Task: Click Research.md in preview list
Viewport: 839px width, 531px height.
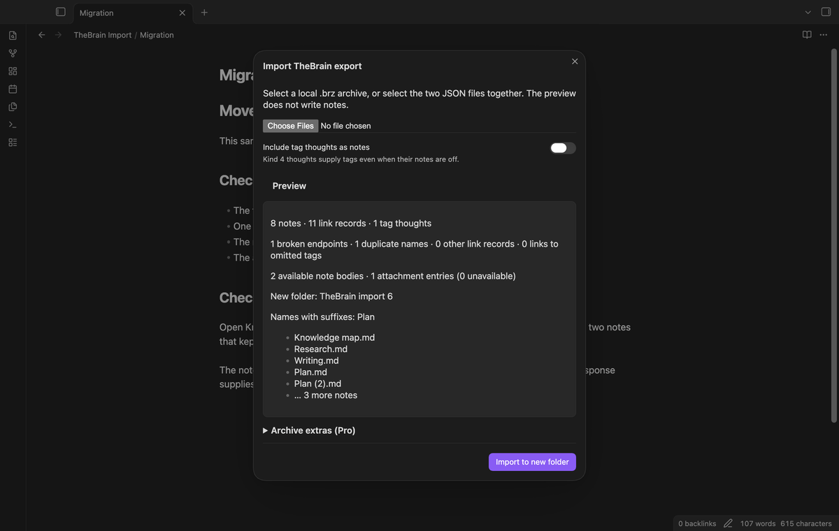Action: click(321, 349)
